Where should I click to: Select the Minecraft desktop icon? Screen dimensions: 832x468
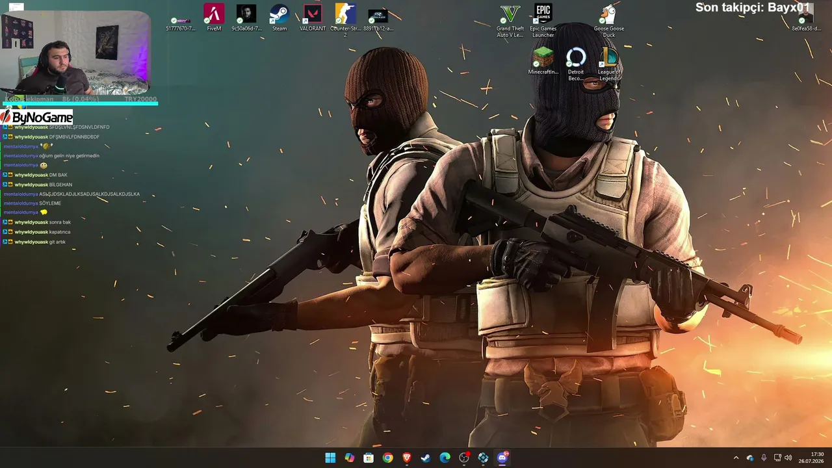(543, 61)
